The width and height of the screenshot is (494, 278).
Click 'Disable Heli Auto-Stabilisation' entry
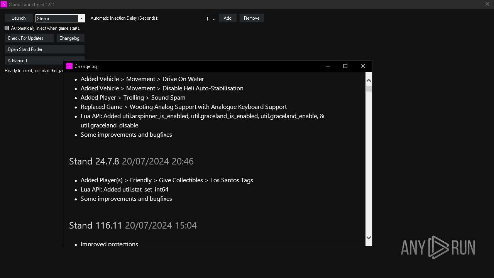tap(162, 88)
